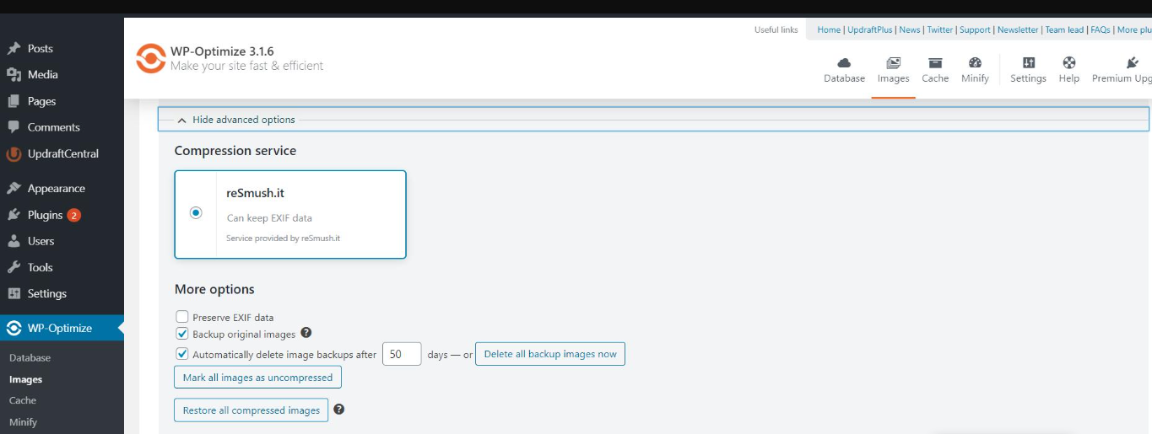Click the Help lifebuoy icon
The image size is (1152, 434).
coord(1069,62)
